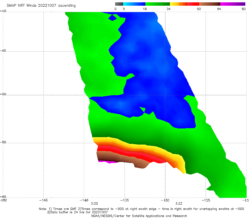Screen dimensions: 249x218
Task: Click the NOAA/NESDIS credit line
Action: tap(139, 216)
